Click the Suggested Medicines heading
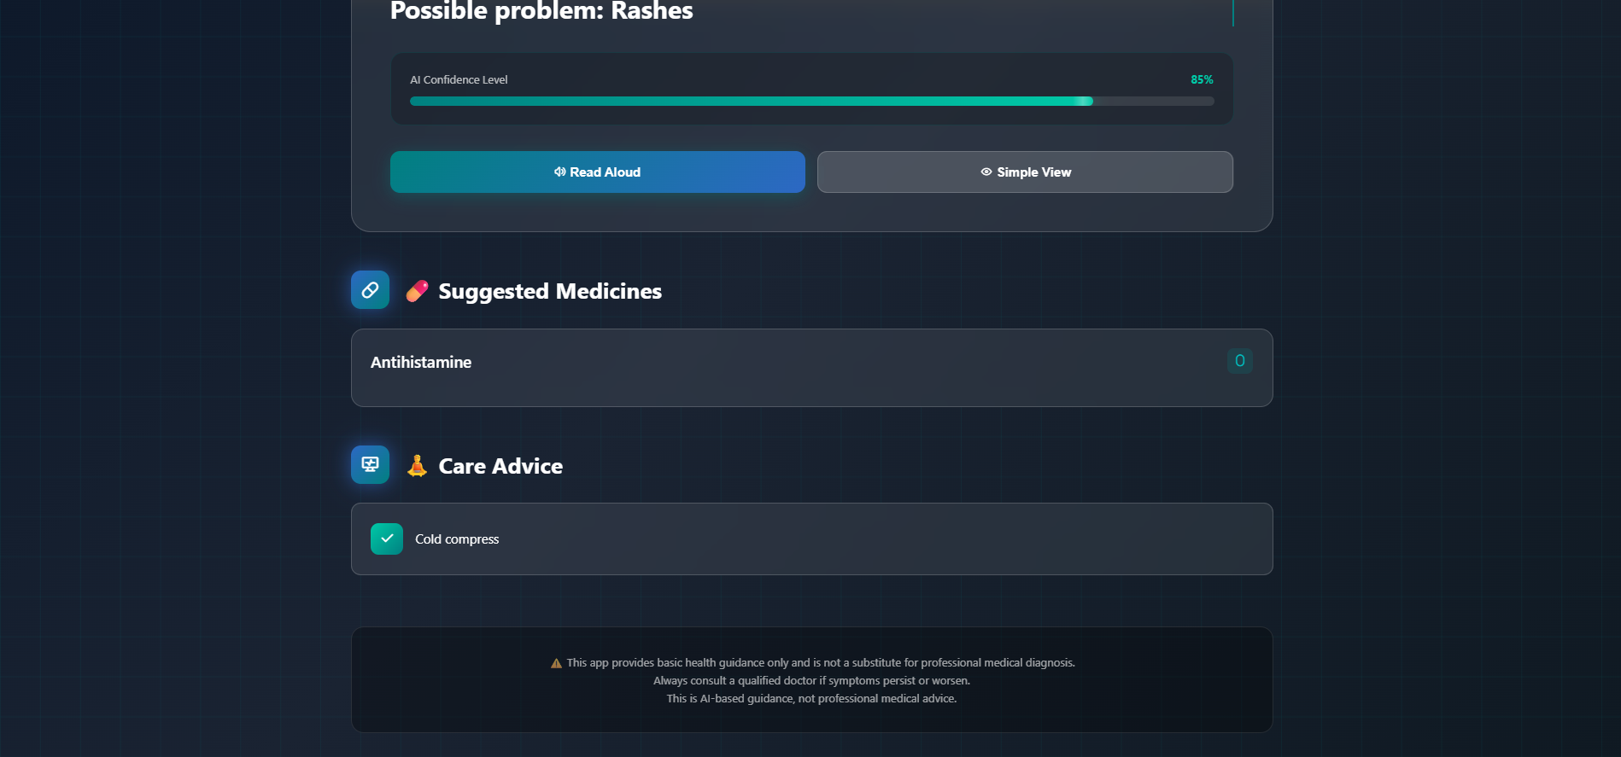 click(550, 292)
